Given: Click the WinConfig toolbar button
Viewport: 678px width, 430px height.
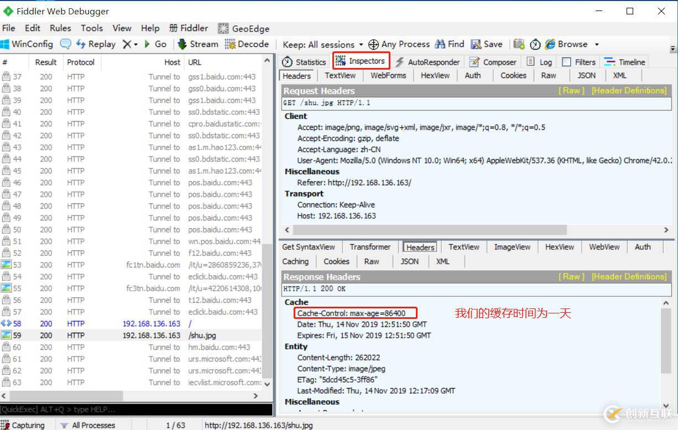Looking at the screenshot, I should pyautogui.click(x=27, y=44).
